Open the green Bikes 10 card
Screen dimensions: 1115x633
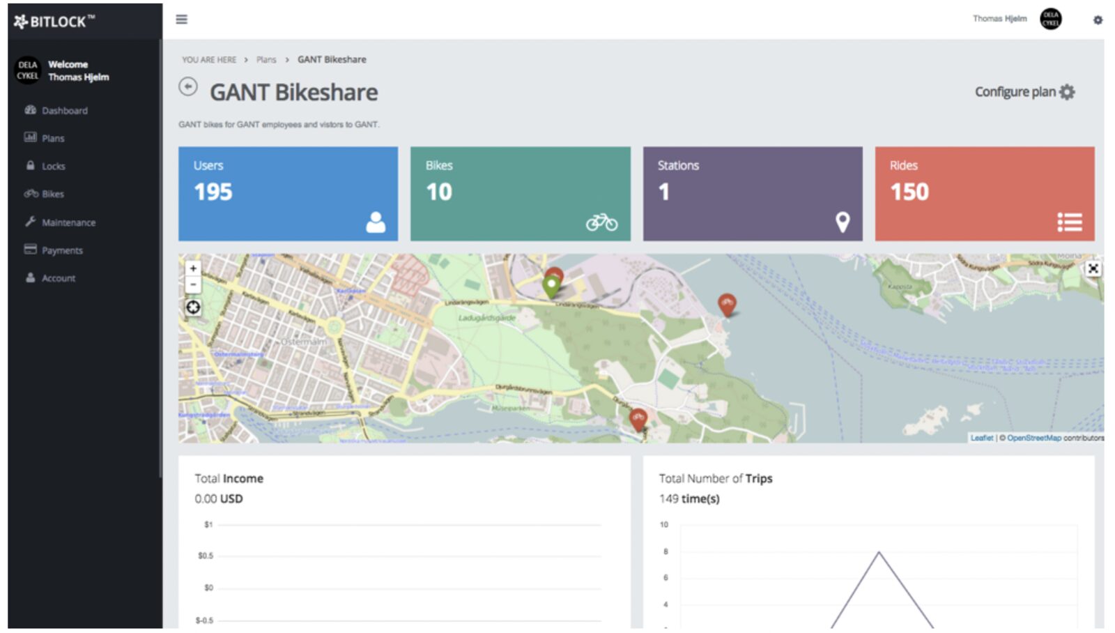coord(521,194)
